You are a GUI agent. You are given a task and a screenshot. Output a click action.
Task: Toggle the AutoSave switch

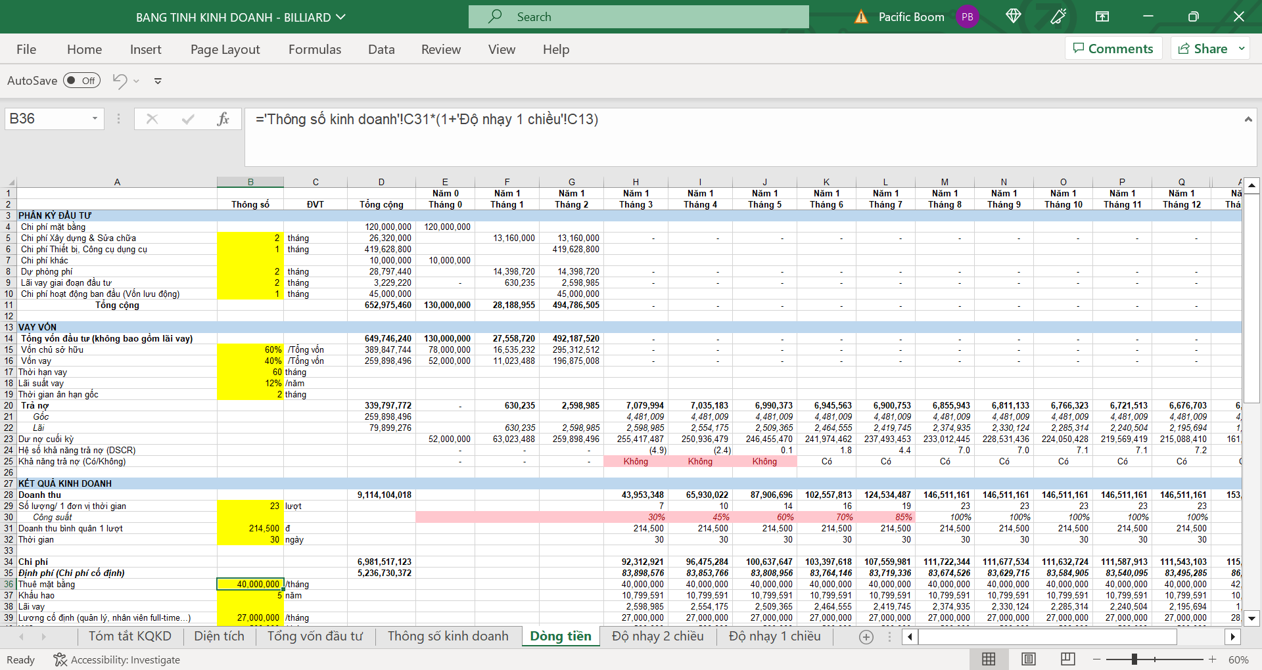(x=82, y=81)
